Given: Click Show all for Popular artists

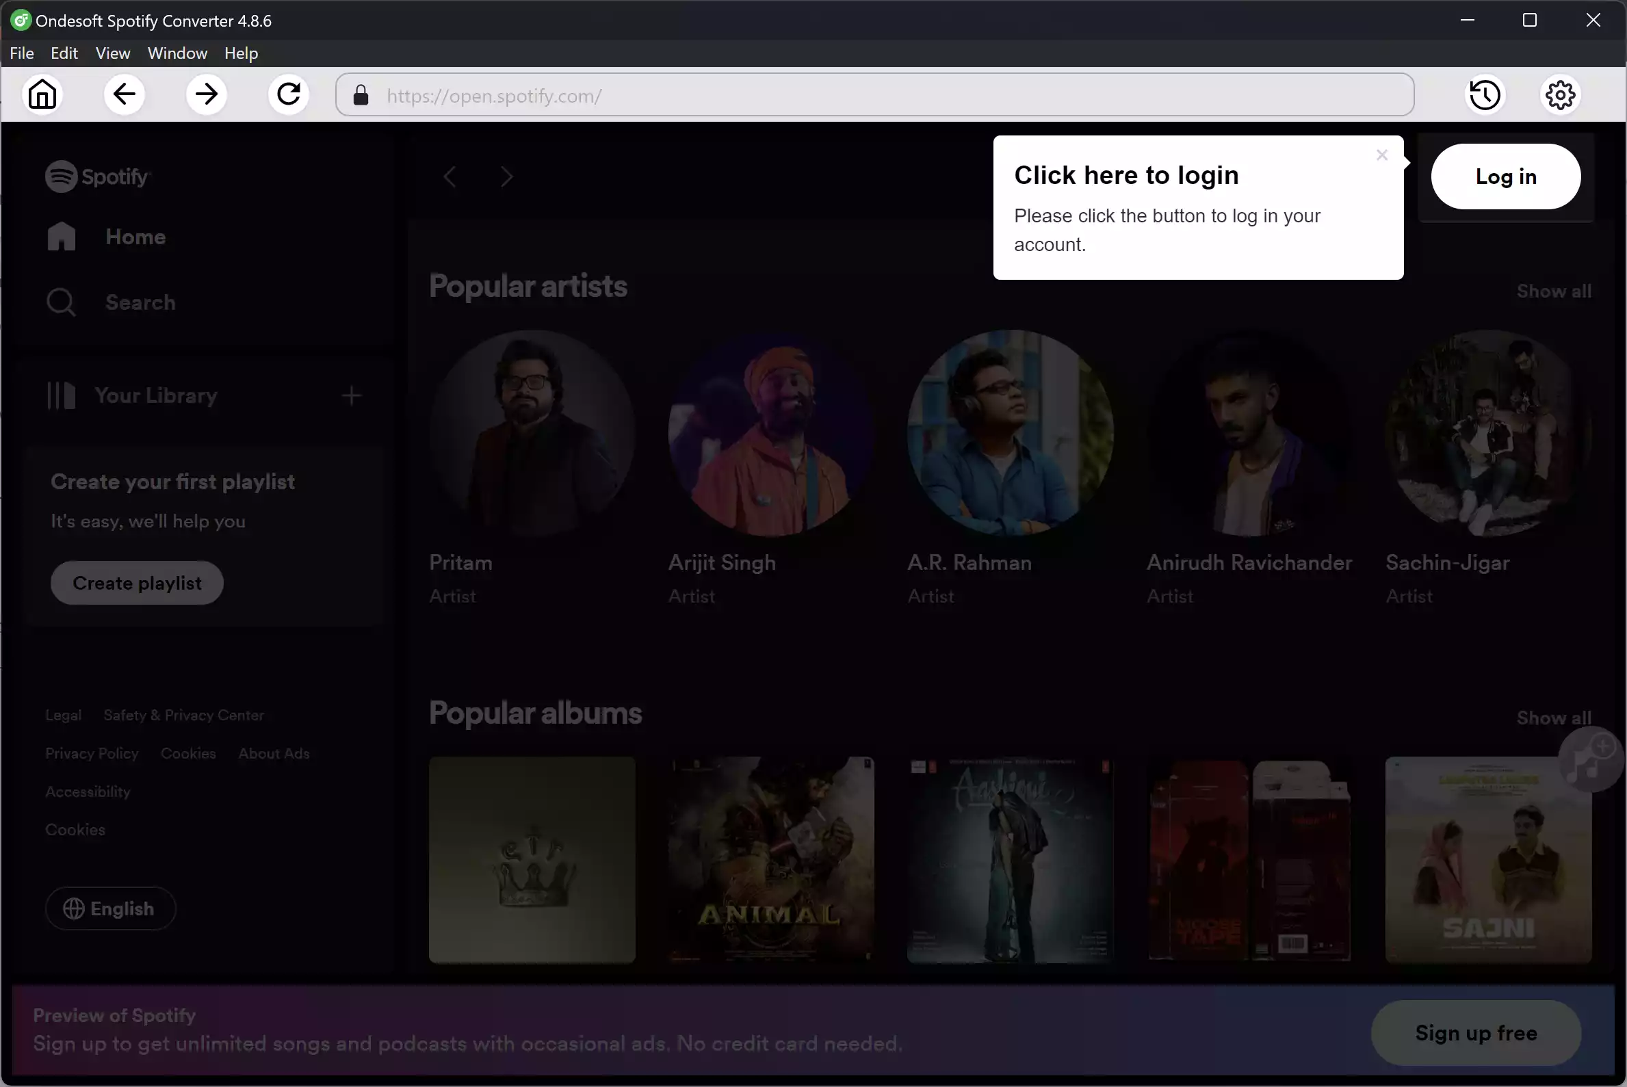Looking at the screenshot, I should point(1554,291).
